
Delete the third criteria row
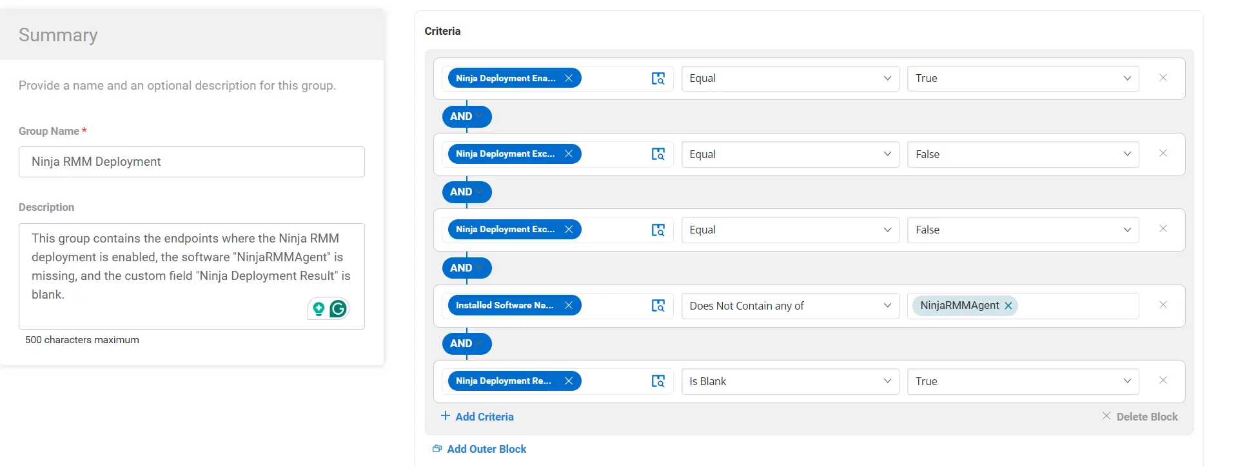pyautogui.click(x=1163, y=228)
